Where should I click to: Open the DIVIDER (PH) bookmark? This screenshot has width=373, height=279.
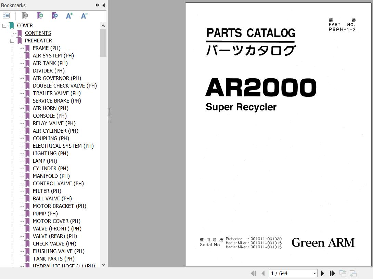49,70
